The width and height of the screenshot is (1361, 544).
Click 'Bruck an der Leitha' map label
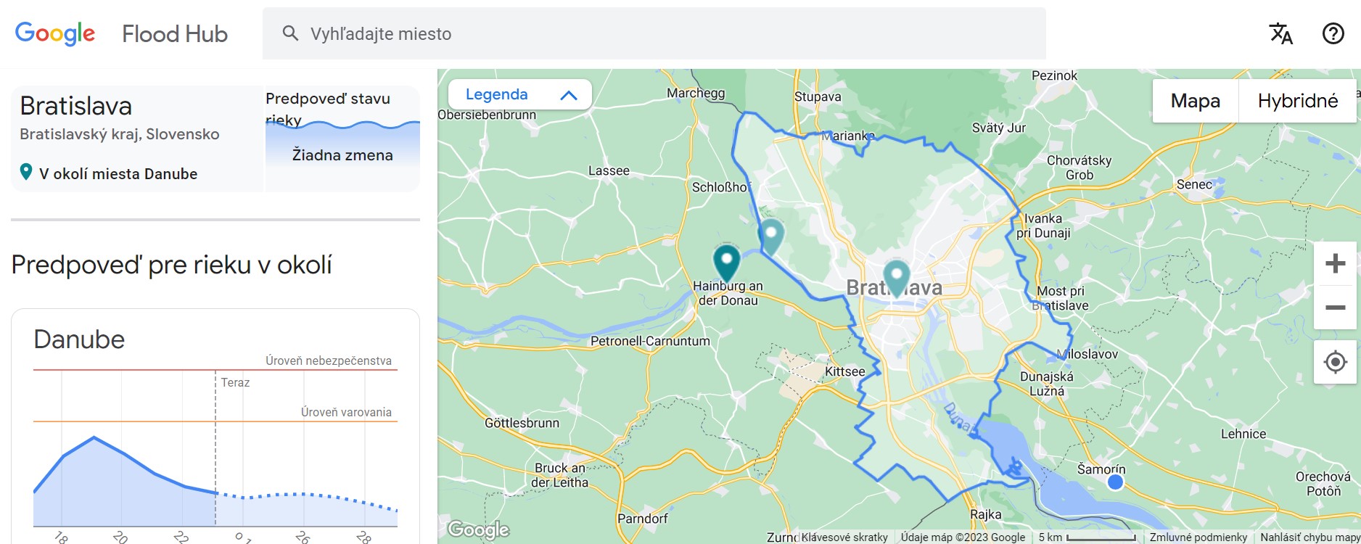560,475
